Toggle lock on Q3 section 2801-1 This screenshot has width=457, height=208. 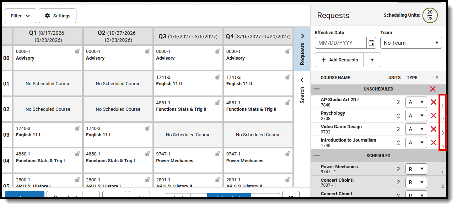click(217, 180)
